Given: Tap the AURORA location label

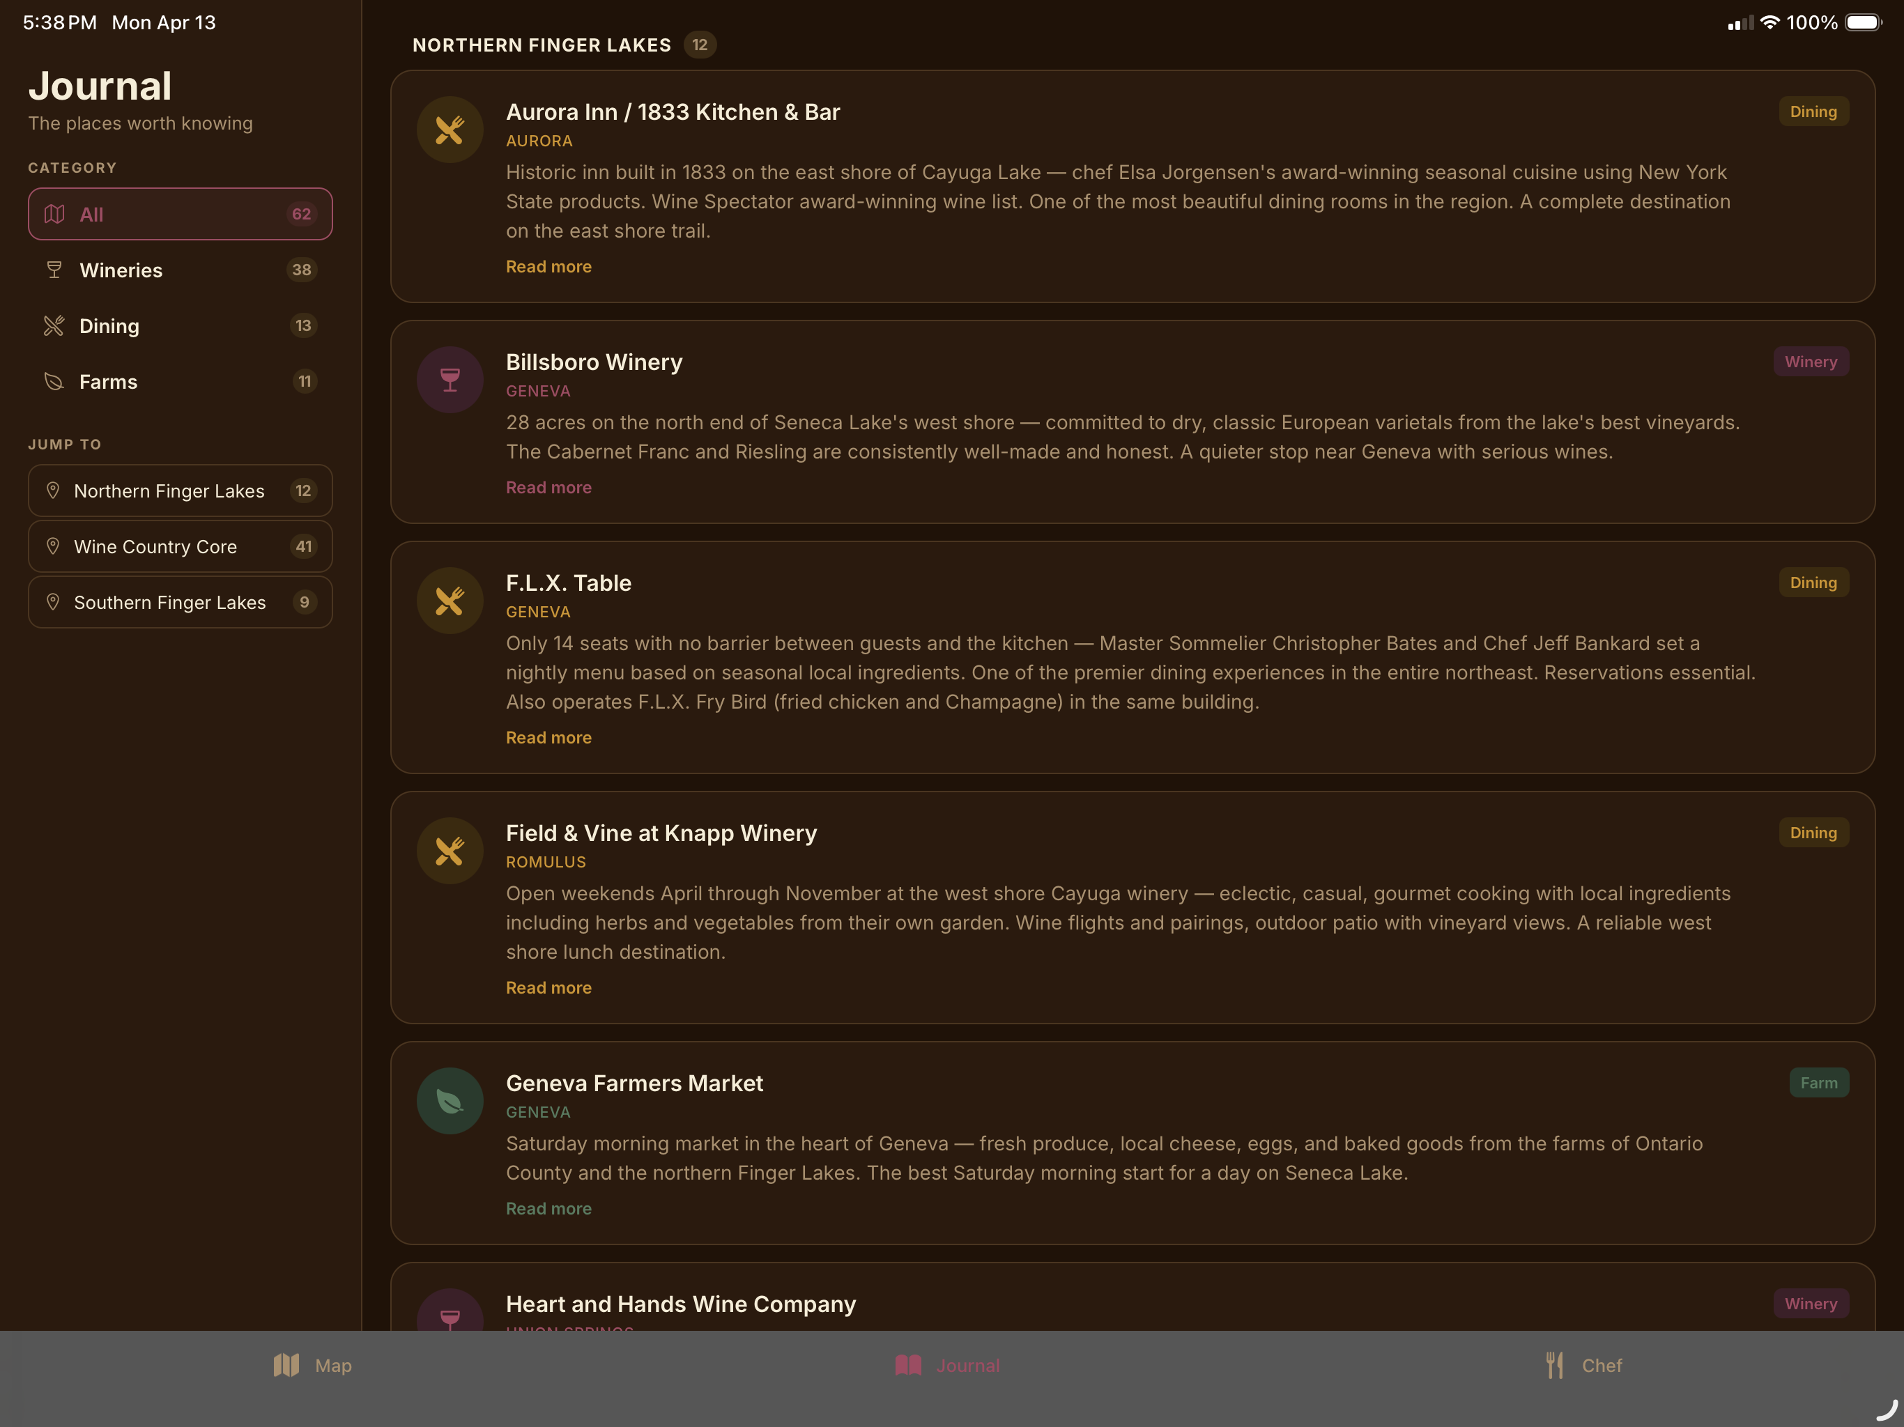Looking at the screenshot, I should point(539,141).
